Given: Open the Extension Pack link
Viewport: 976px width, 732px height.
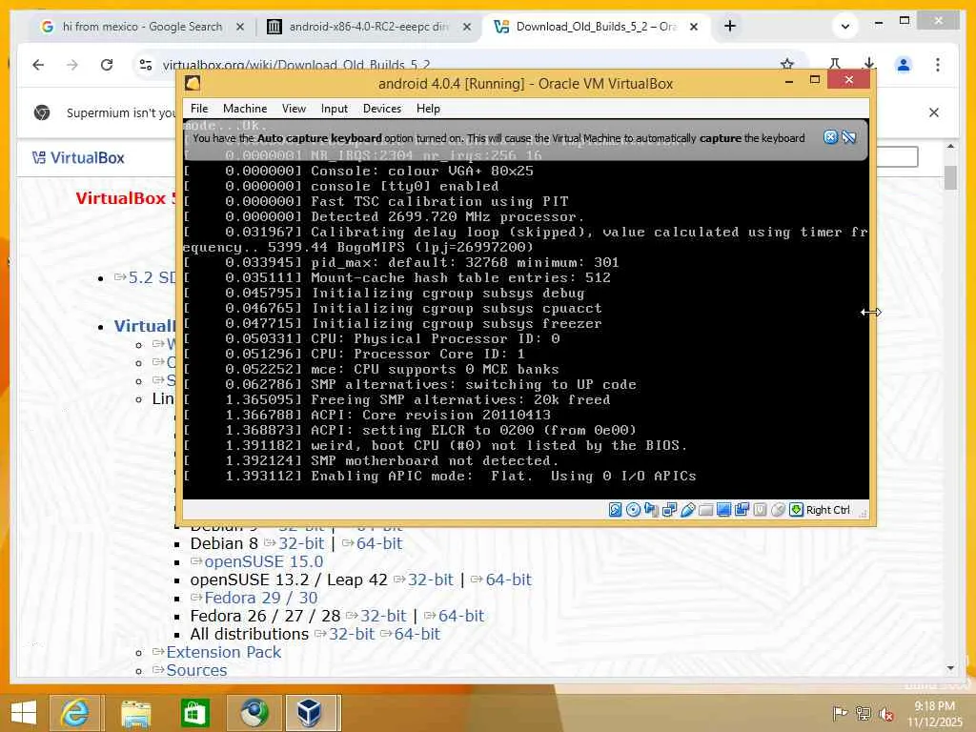Looking at the screenshot, I should [223, 652].
